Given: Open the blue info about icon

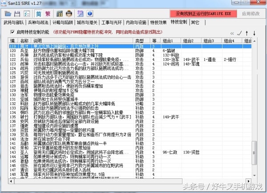Looking at the screenshot, I should point(90,14).
